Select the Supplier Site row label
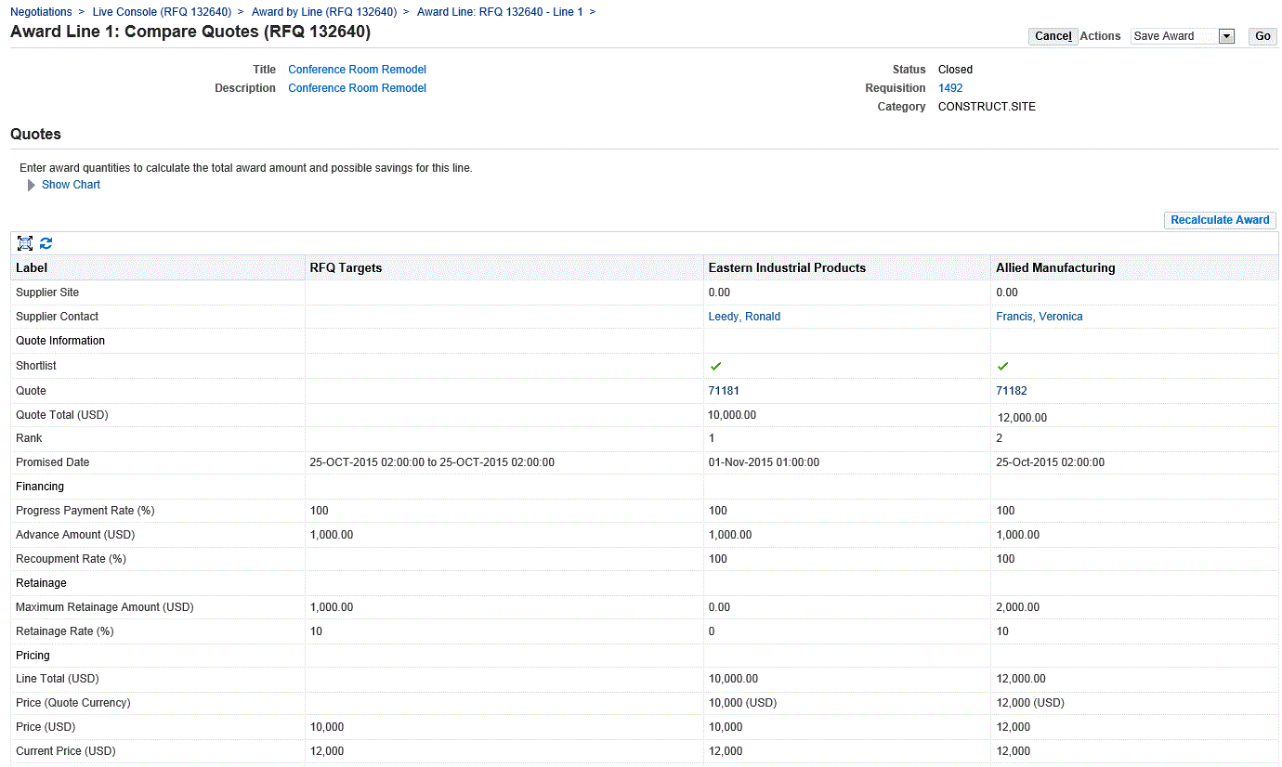The height and width of the screenshot is (767, 1282). coord(47,292)
